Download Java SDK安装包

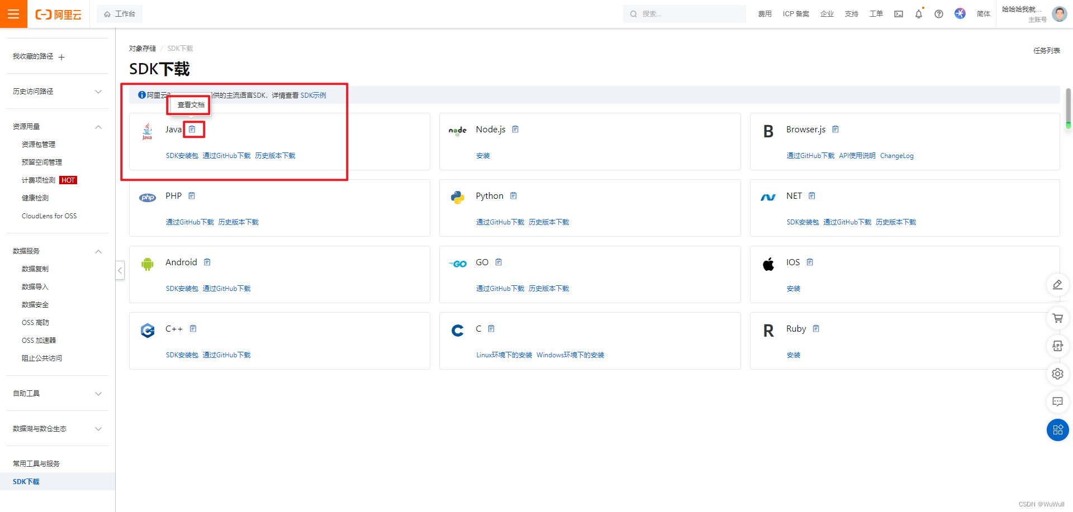182,156
